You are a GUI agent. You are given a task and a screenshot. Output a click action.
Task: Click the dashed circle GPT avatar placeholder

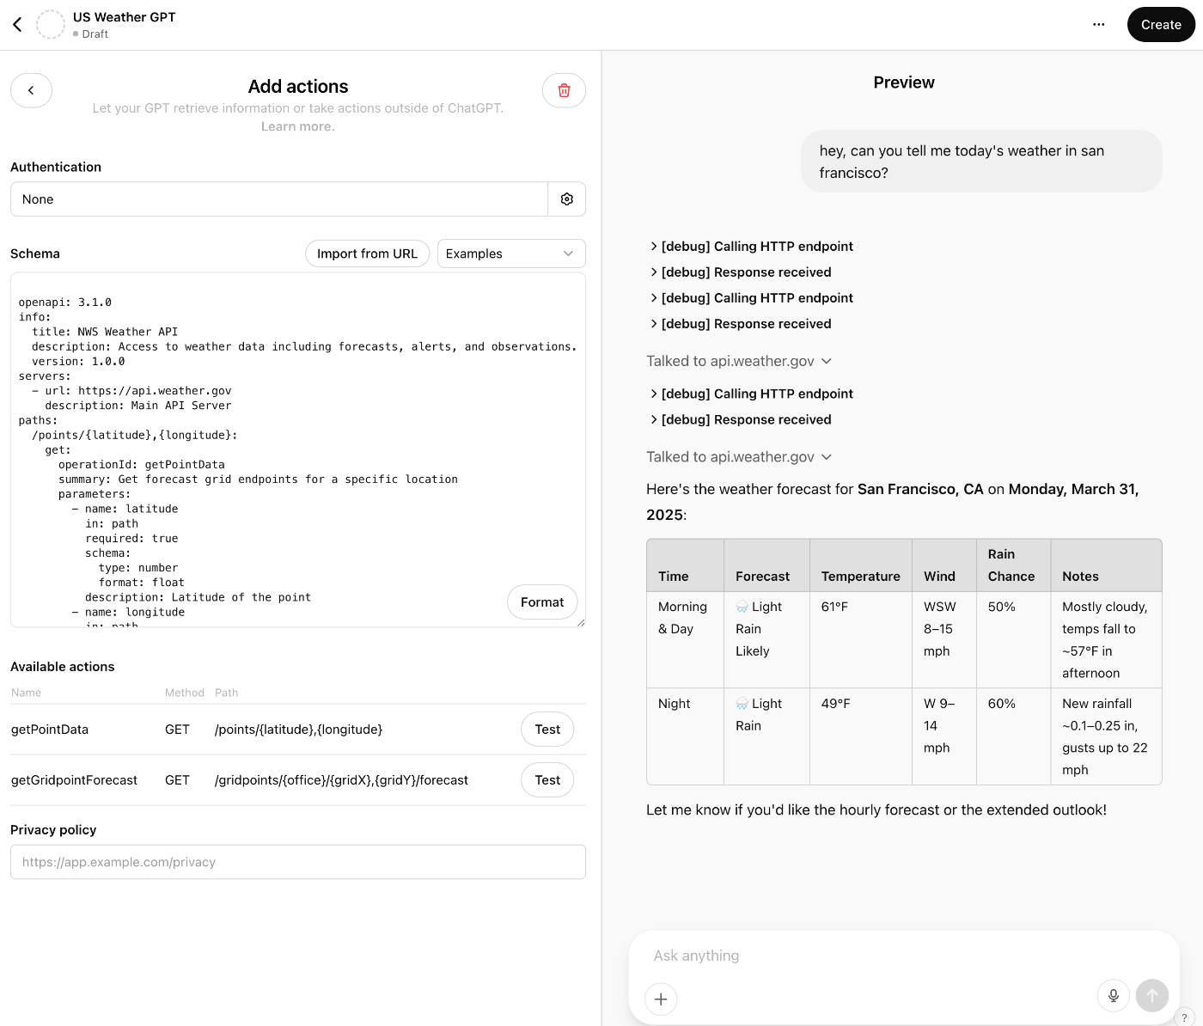51,25
